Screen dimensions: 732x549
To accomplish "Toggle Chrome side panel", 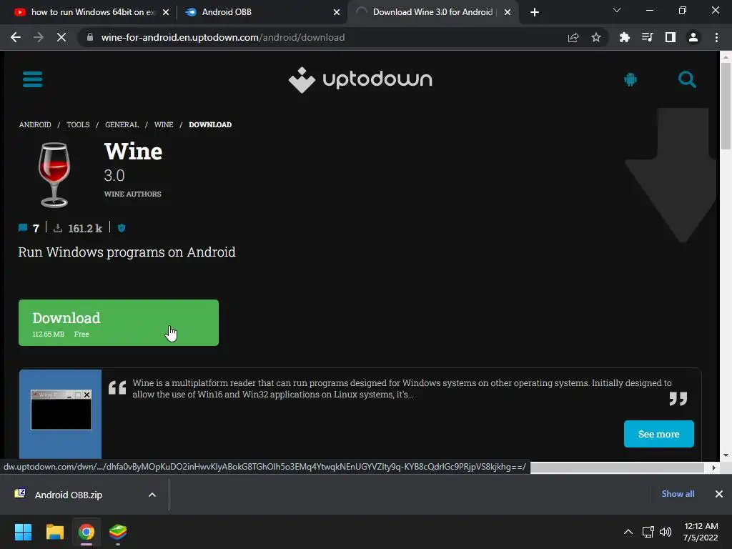I will (671, 37).
